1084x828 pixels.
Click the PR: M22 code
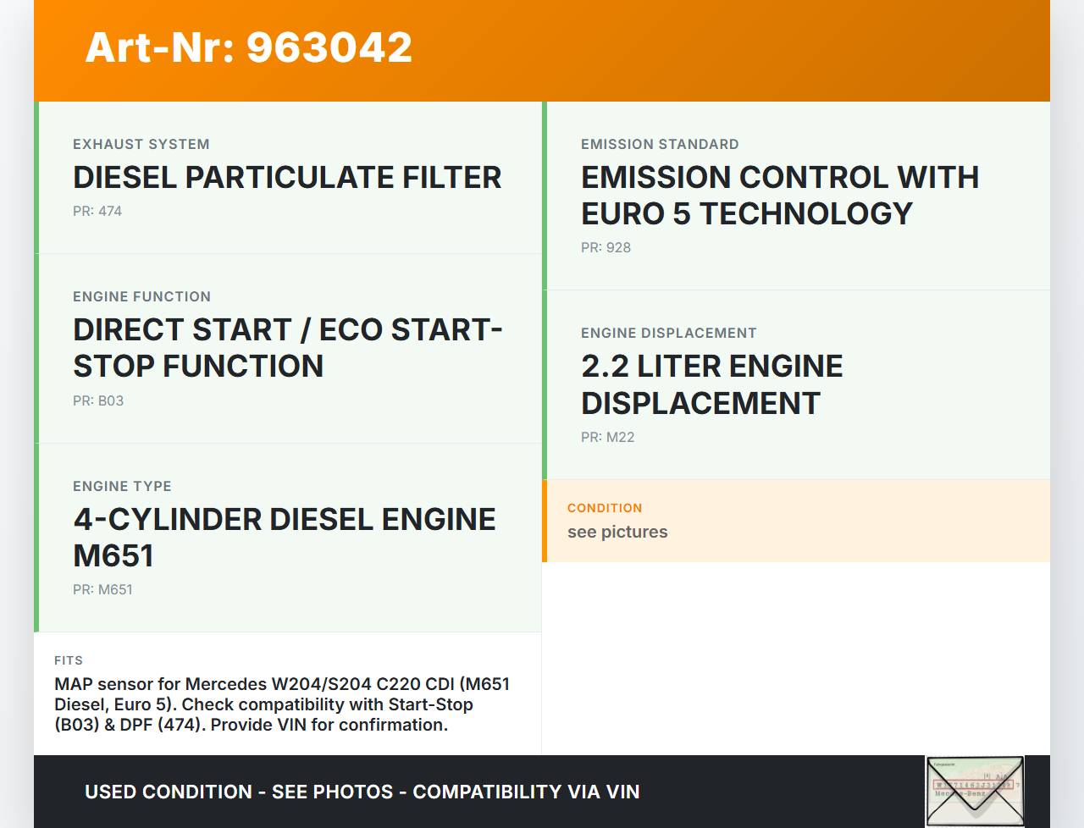tap(607, 438)
